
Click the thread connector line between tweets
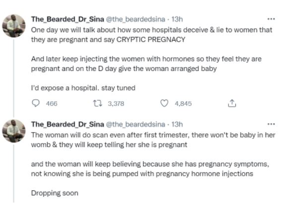click(14, 78)
